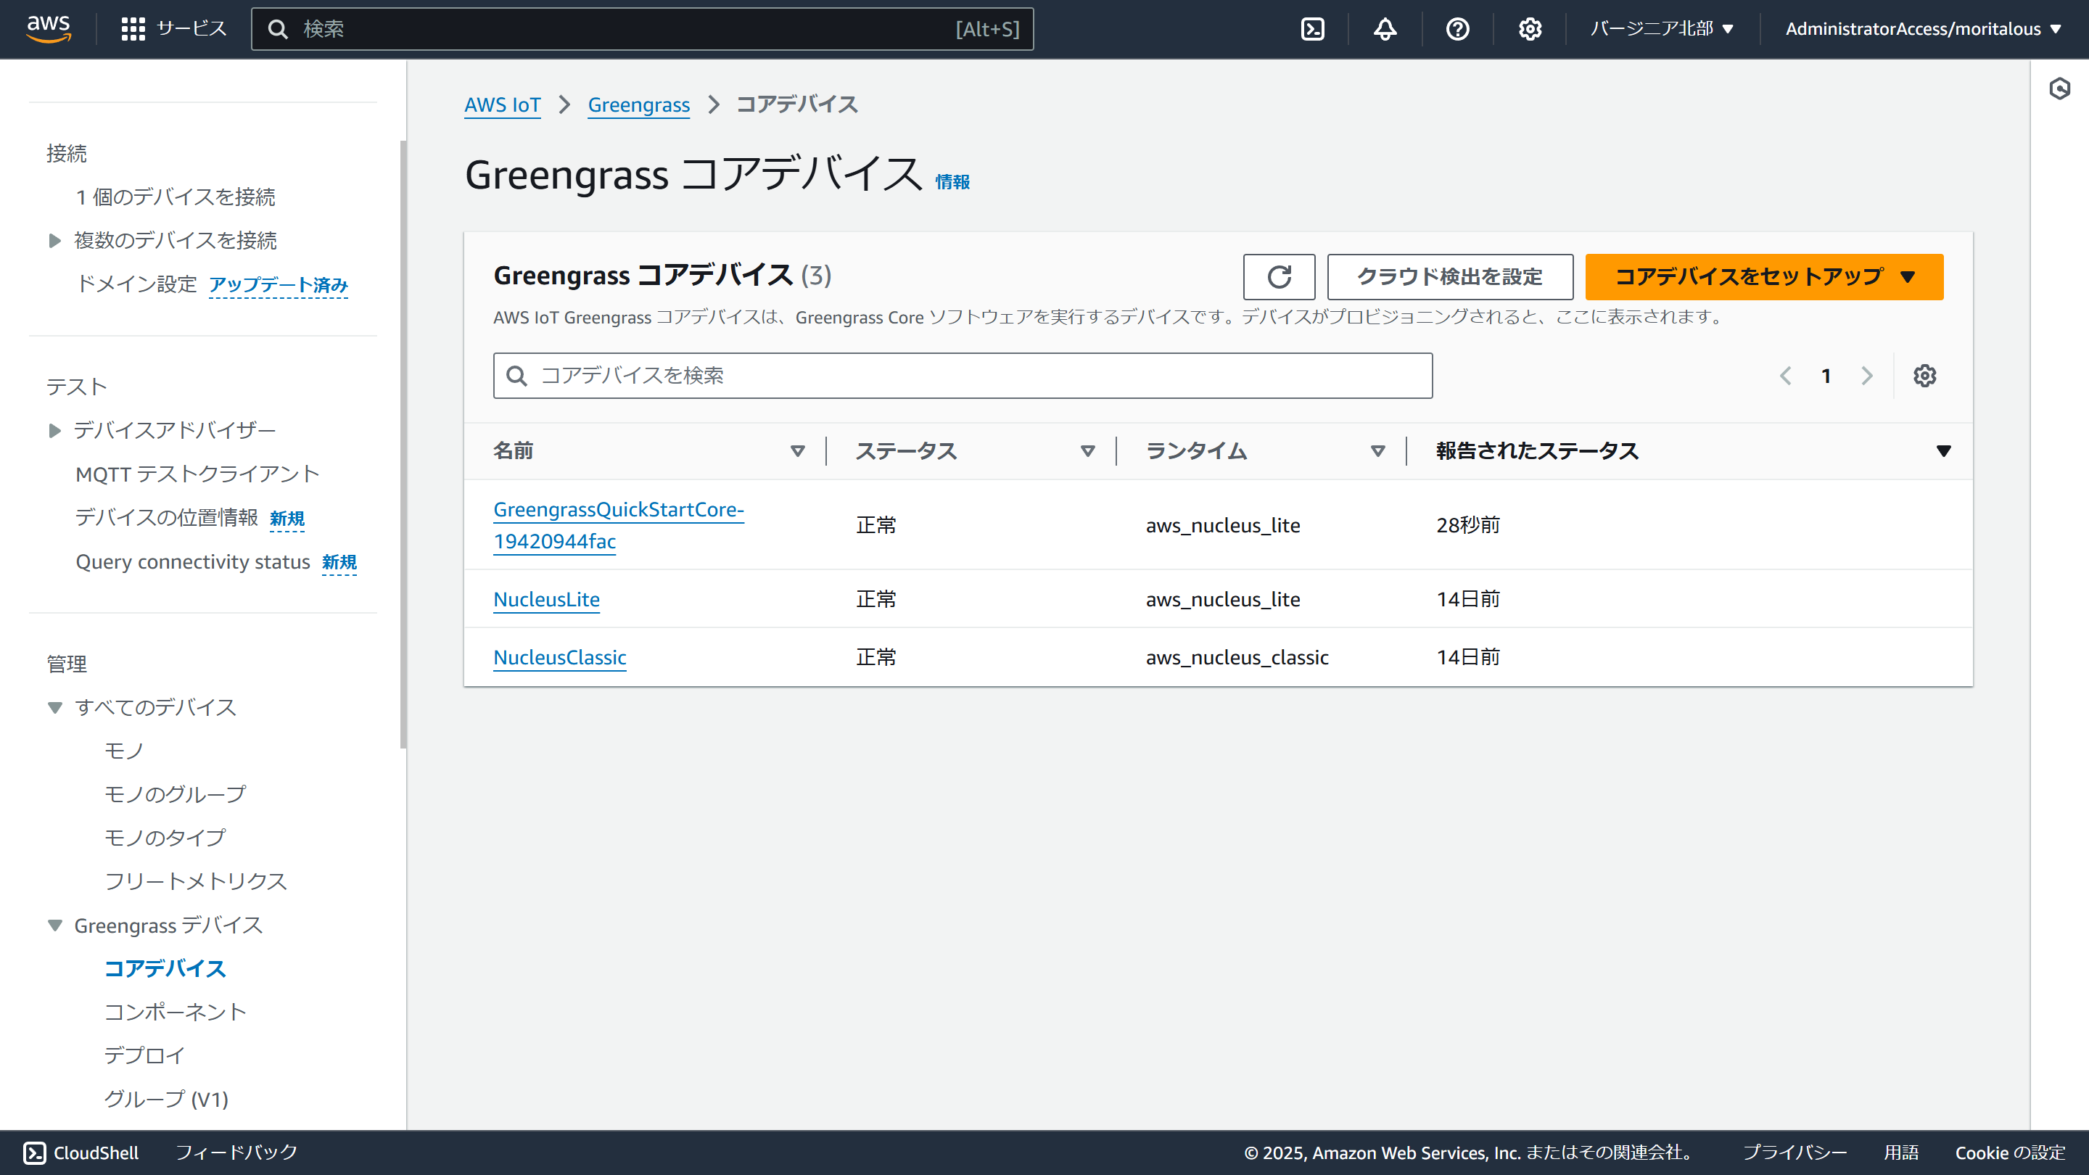The image size is (2089, 1175).
Task: Click クラウド検出を設定 button
Action: point(1449,276)
